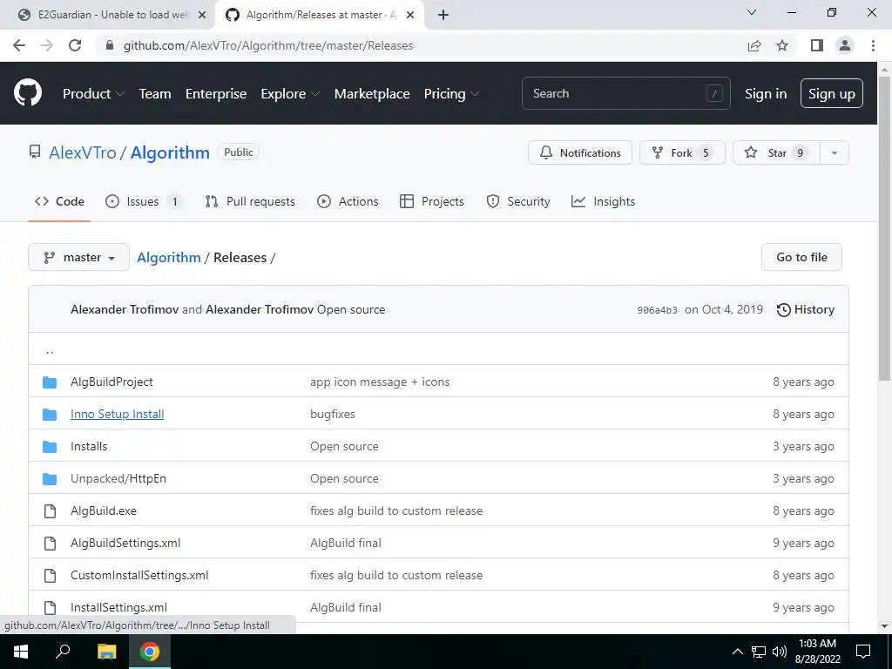Expand the Product menu
892x669 pixels.
point(93,94)
